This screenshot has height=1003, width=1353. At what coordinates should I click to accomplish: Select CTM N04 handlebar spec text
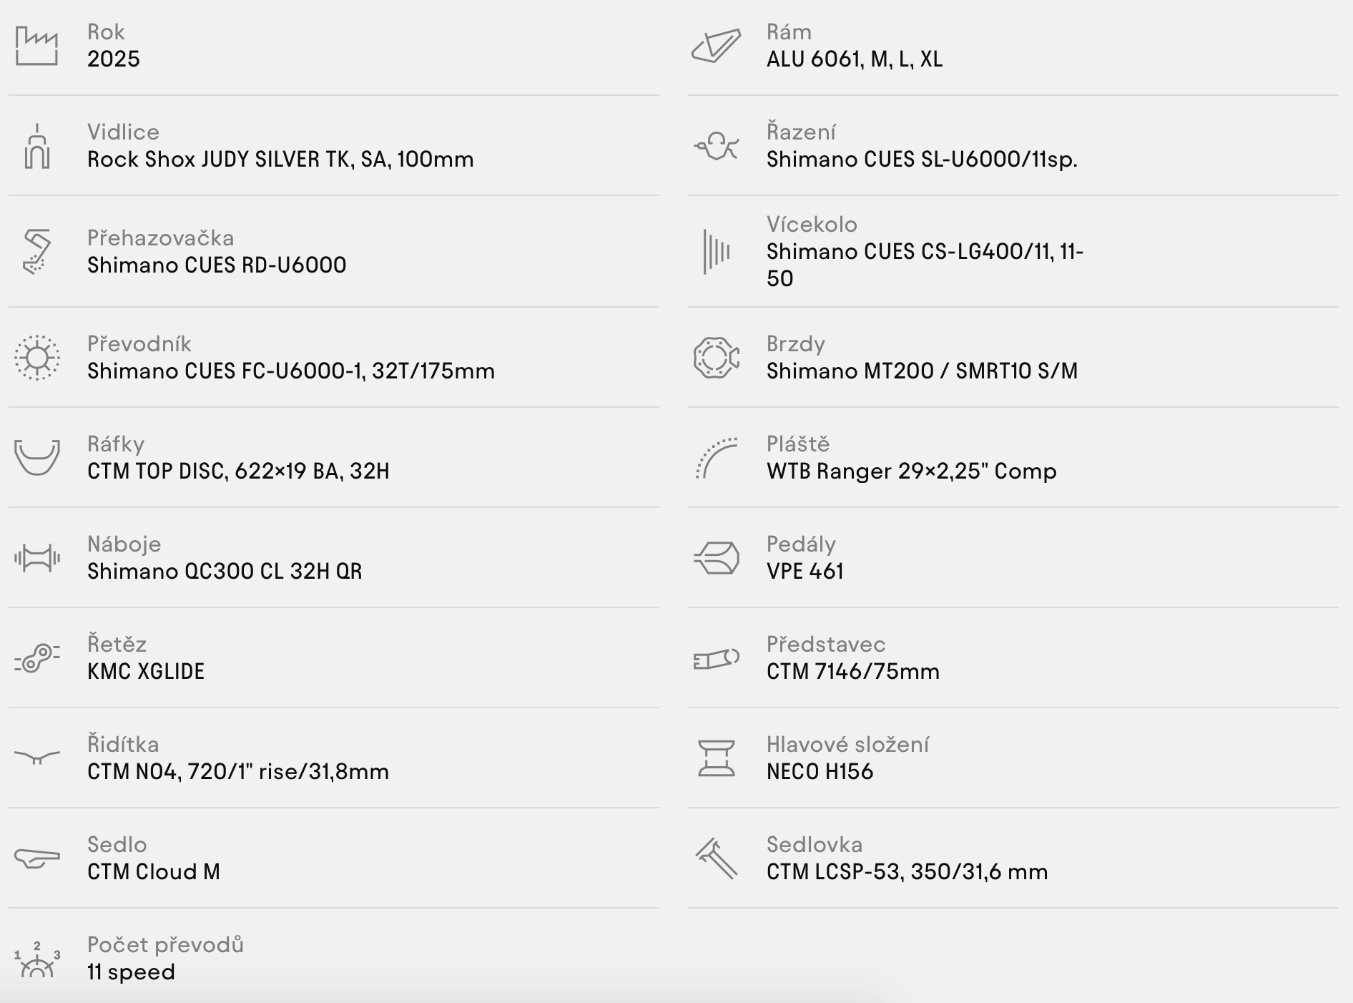pyautogui.click(x=238, y=771)
